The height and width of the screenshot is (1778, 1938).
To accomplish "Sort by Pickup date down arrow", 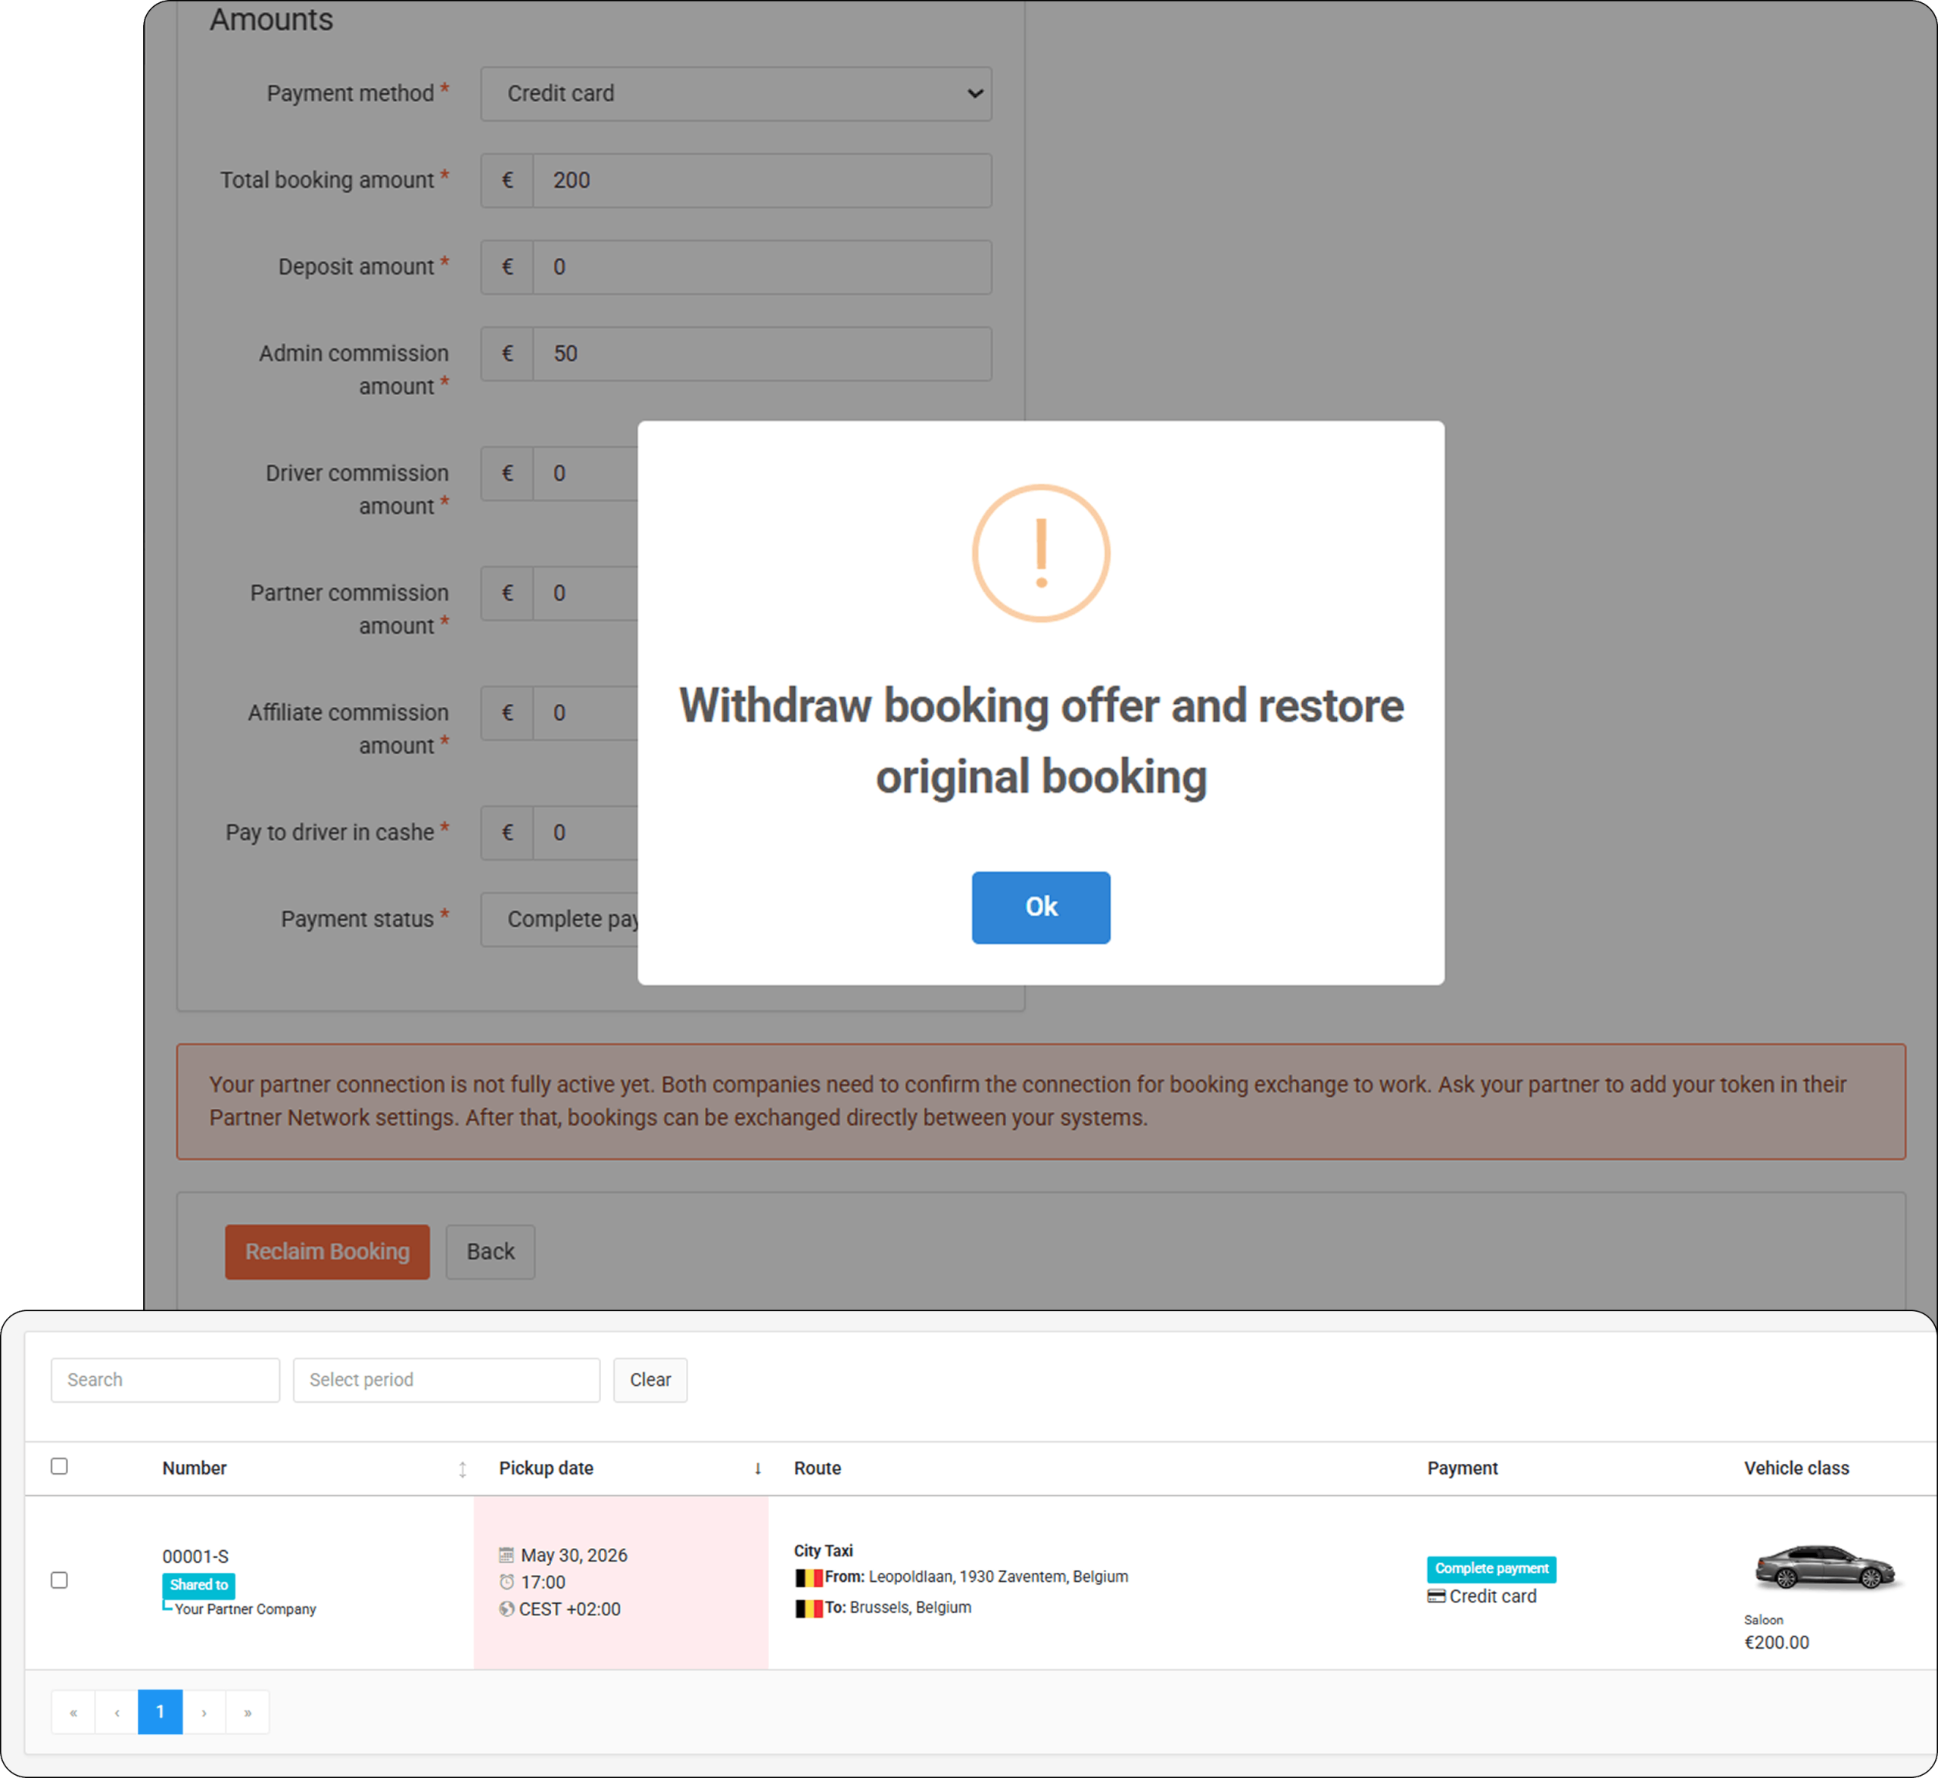I will point(759,1469).
